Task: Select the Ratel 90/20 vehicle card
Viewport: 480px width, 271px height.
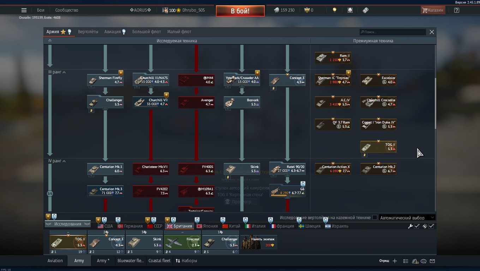Action: point(287,168)
